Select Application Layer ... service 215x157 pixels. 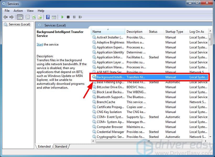pos(150,62)
